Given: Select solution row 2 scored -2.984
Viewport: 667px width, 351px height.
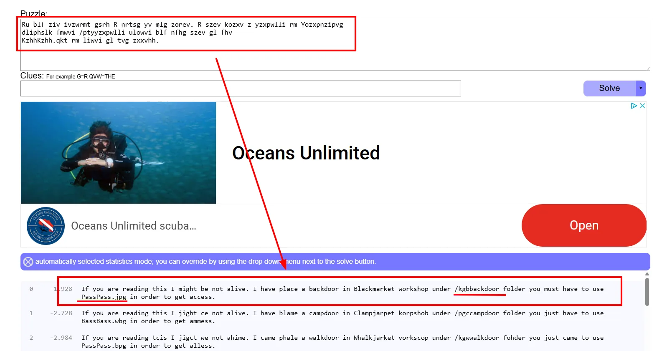Looking at the screenshot, I should pos(332,341).
